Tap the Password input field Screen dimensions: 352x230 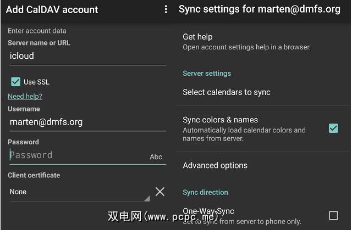[x=77, y=155]
